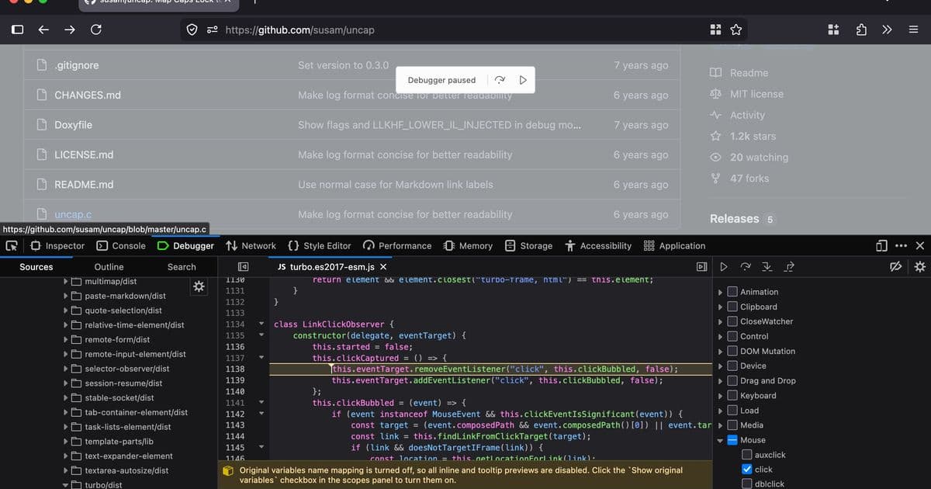Open the browser hamburger menu

click(x=913, y=30)
